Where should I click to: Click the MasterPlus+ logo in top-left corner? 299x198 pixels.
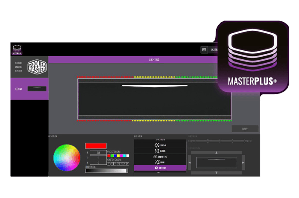pos(16,49)
